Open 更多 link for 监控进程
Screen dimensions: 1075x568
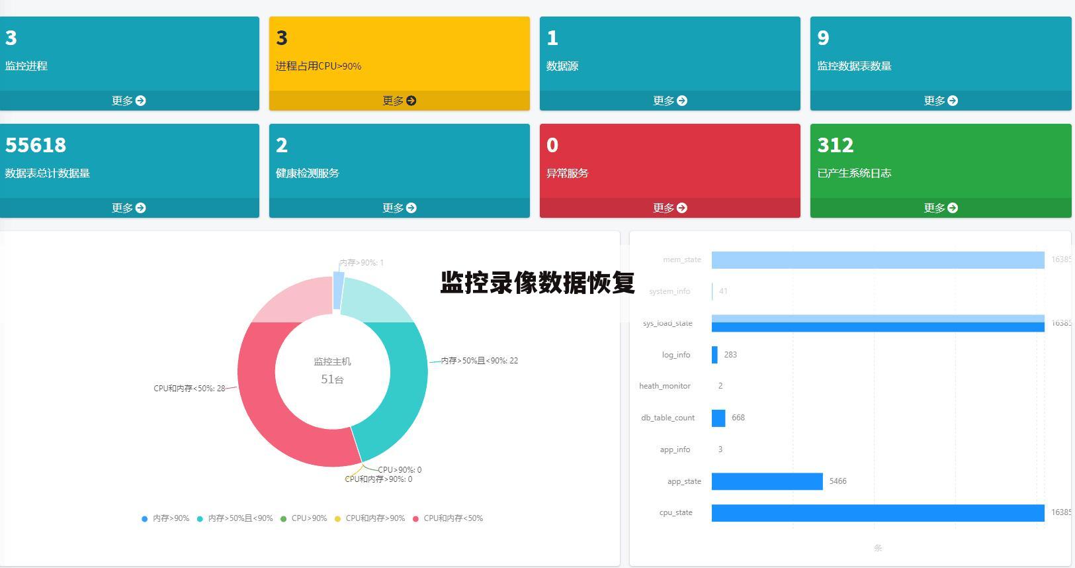point(128,101)
